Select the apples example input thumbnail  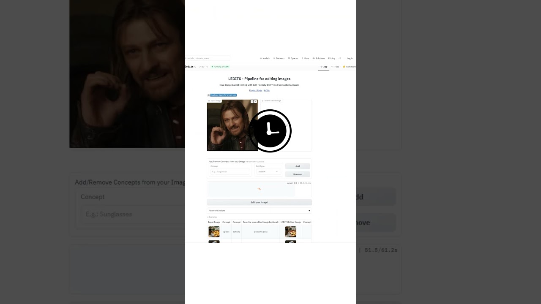214,232
